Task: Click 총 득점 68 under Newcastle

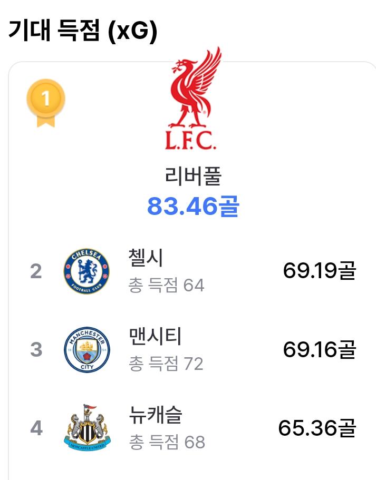Action: 167,442
